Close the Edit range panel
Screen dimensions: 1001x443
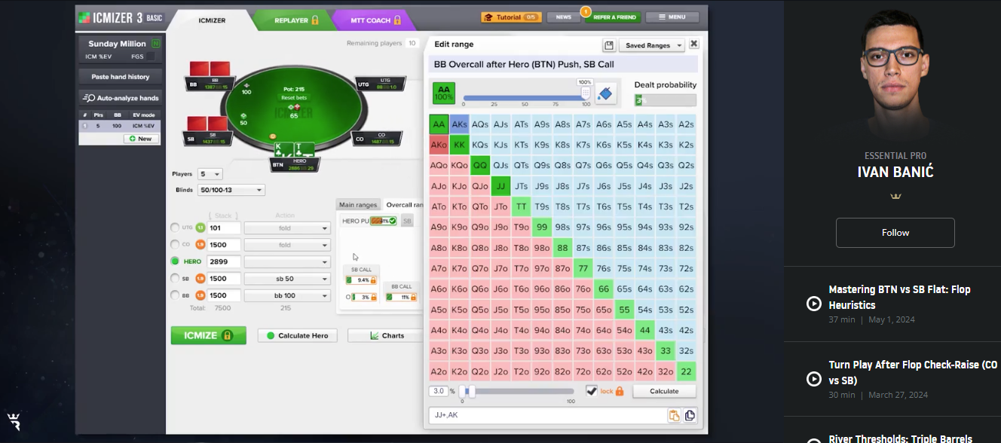click(694, 44)
